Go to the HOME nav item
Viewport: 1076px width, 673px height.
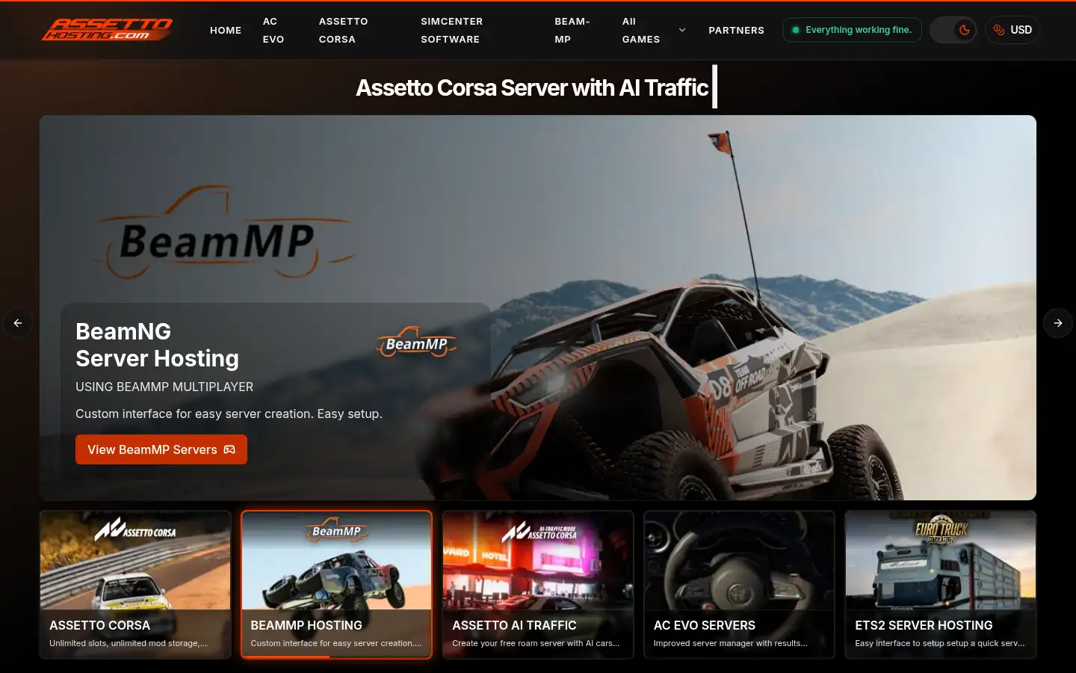coord(226,30)
